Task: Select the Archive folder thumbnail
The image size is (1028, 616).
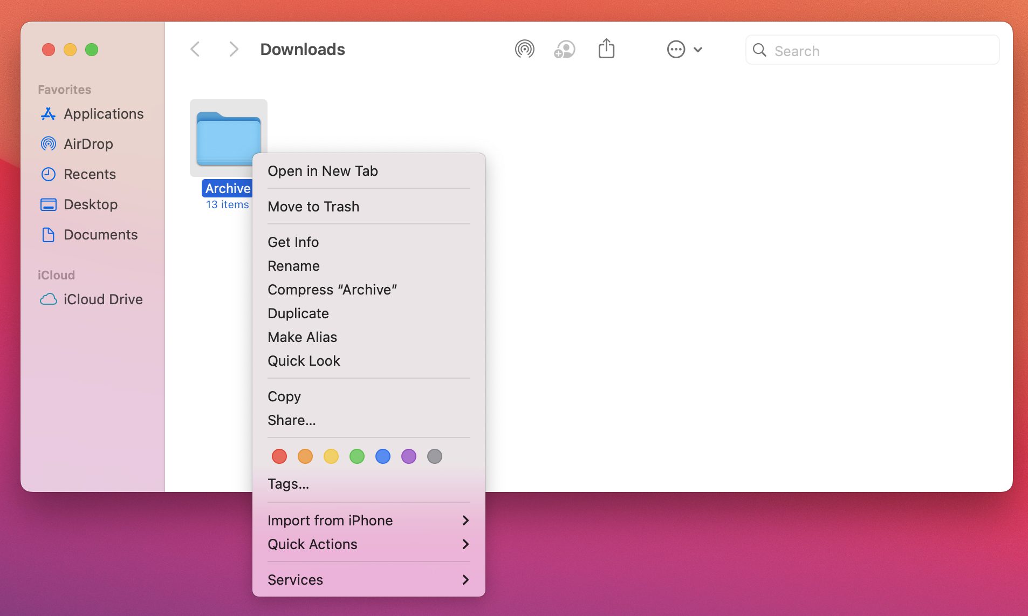Action: click(x=228, y=138)
